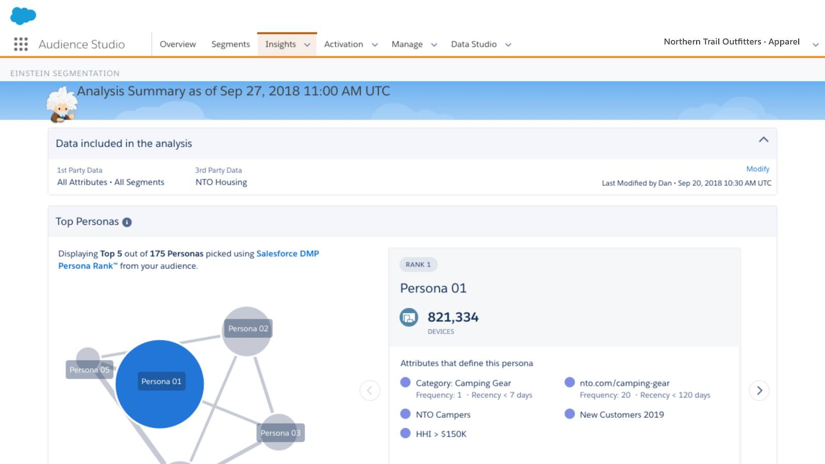Click the Einstein mascot icon

click(61, 105)
